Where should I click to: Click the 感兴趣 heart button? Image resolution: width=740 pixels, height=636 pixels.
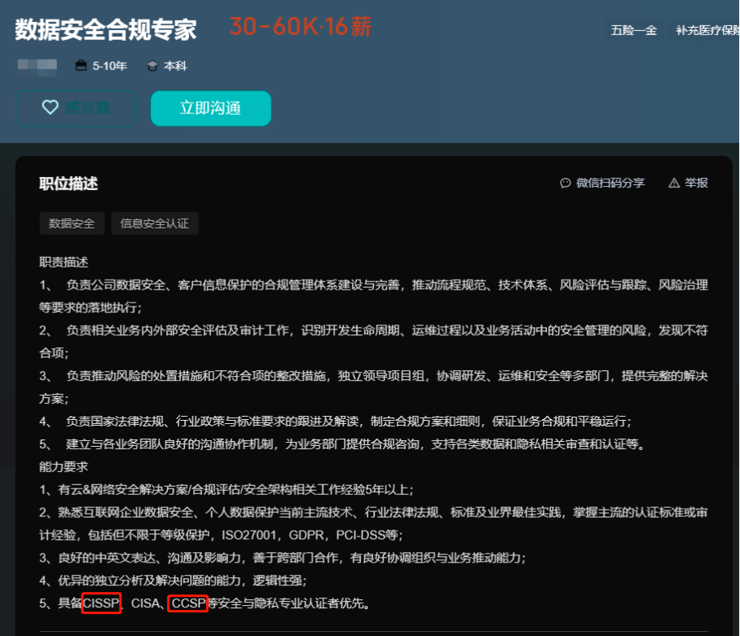click(77, 108)
